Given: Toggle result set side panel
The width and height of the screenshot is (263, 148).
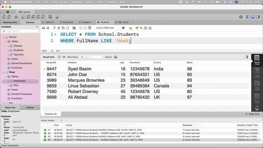Looking at the screenshot, I should pyautogui.click(x=247, y=57).
